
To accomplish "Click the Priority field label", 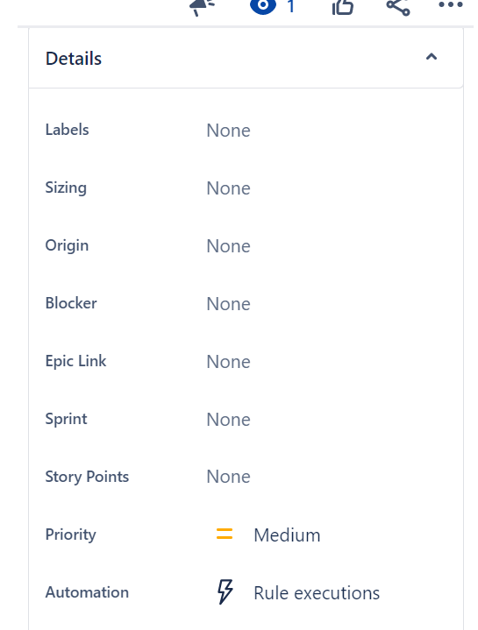I will (71, 534).
